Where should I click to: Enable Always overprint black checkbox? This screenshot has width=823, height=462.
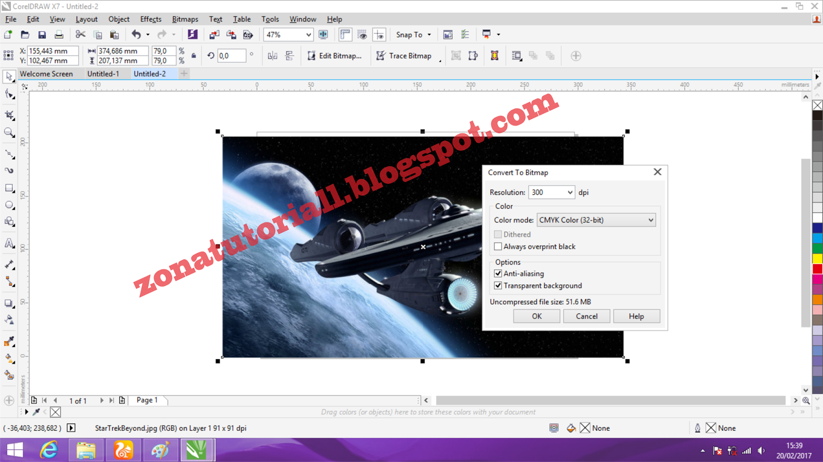pos(498,247)
